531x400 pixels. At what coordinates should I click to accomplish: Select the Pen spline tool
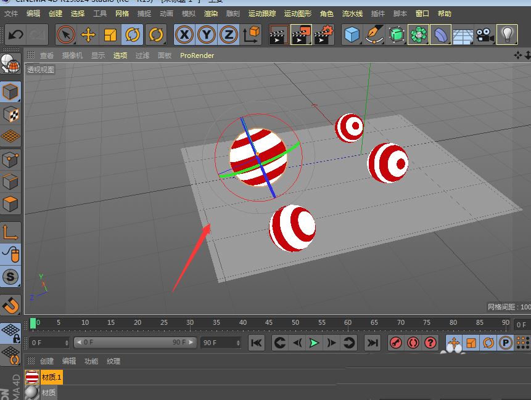pos(374,35)
